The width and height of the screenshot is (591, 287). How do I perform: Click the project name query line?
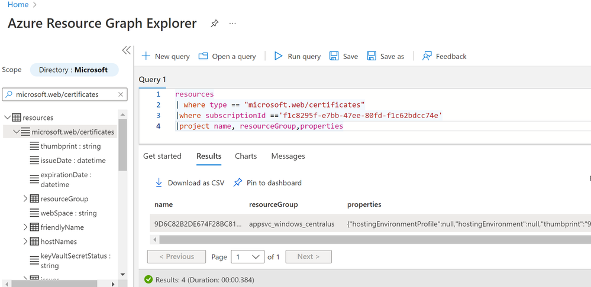(x=260, y=126)
